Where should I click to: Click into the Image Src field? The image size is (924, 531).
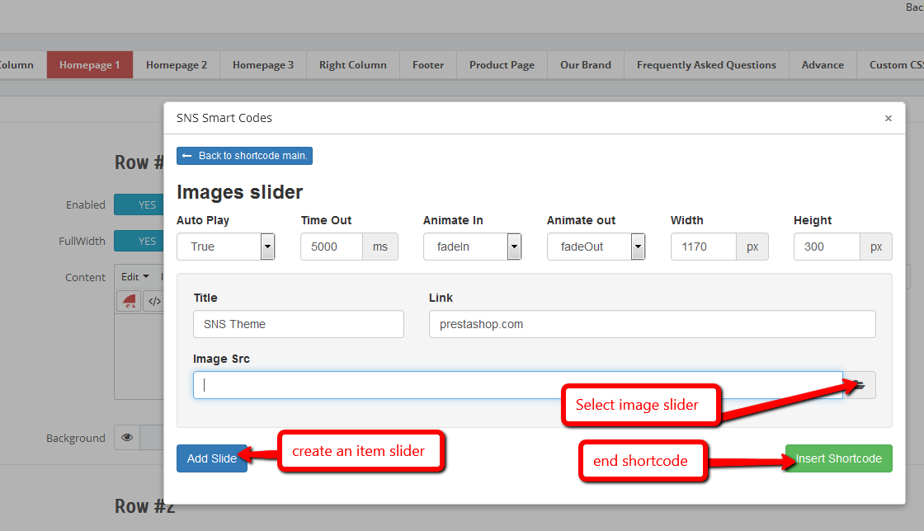pyautogui.click(x=517, y=385)
